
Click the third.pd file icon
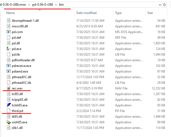[9, 111]
